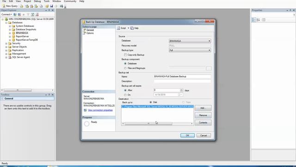
Task: Select the expire After radio button
Action: click(x=125, y=90)
